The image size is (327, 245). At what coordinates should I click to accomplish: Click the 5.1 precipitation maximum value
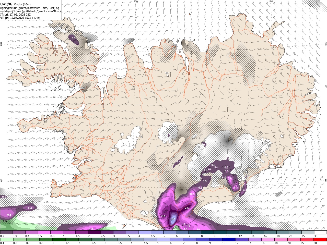click(x=173, y=219)
